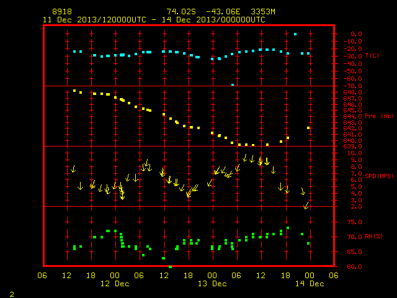Select the 12 Dec date label
Screen dimensions: 397x298
(x=115, y=284)
